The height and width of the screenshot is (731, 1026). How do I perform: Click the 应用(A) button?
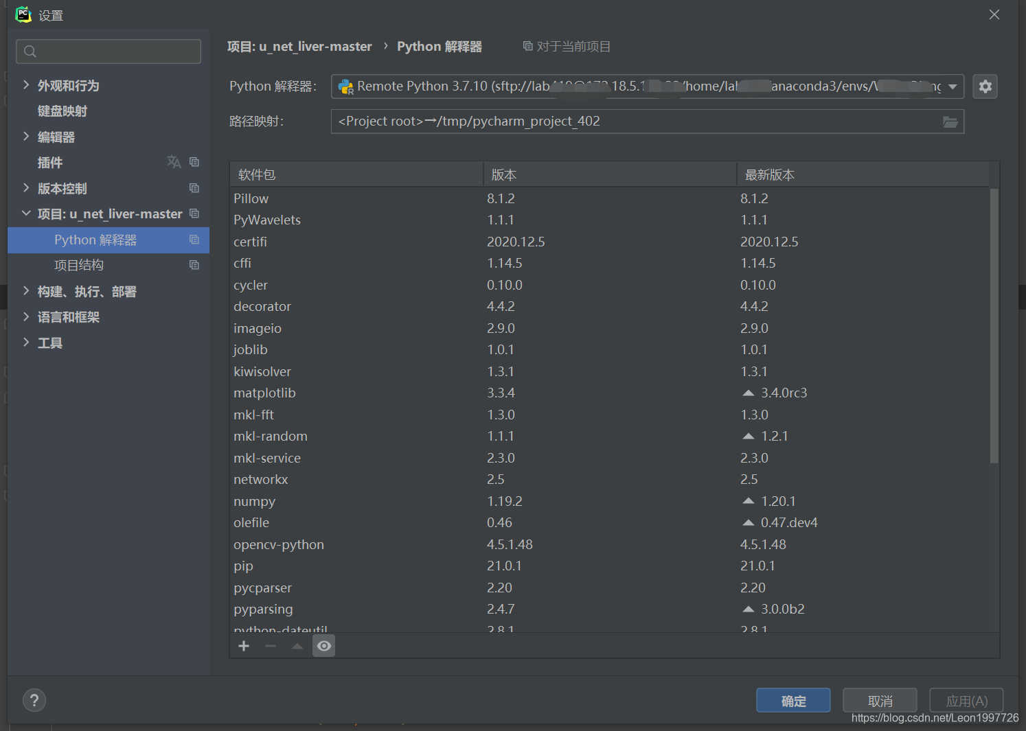[x=966, y=700]
